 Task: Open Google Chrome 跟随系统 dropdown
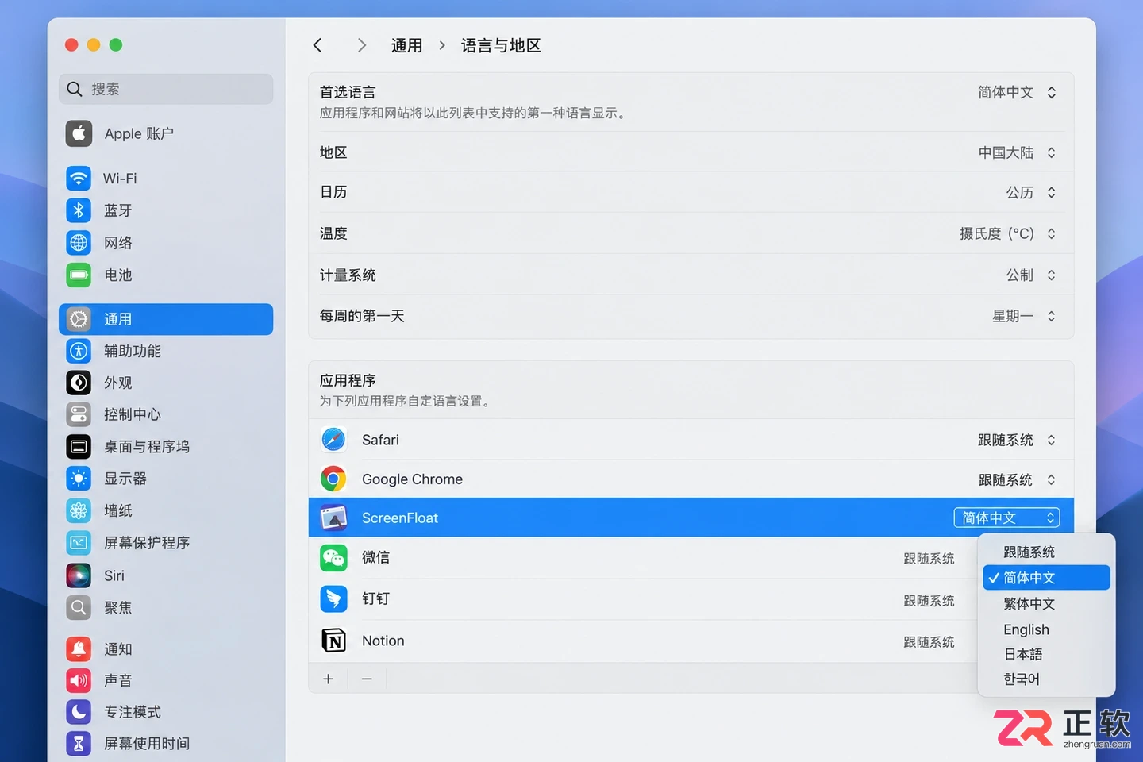(x=1017, y=479)
